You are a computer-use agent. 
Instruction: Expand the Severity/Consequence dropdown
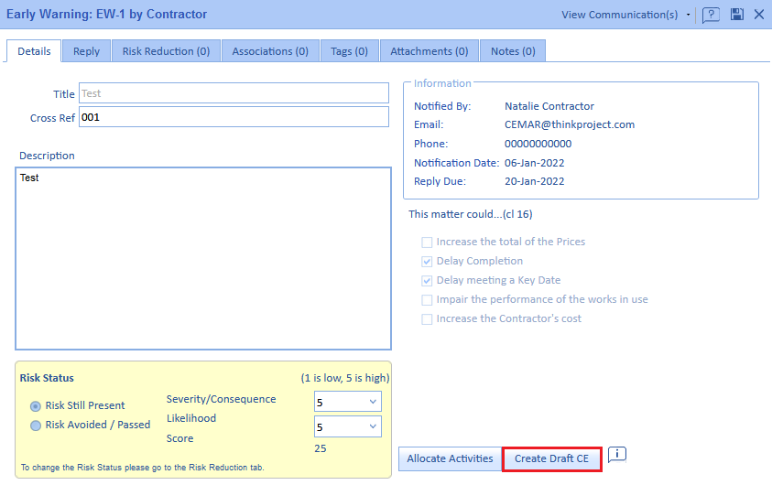coord(348,401)
